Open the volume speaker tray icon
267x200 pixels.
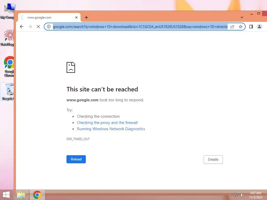242,195
